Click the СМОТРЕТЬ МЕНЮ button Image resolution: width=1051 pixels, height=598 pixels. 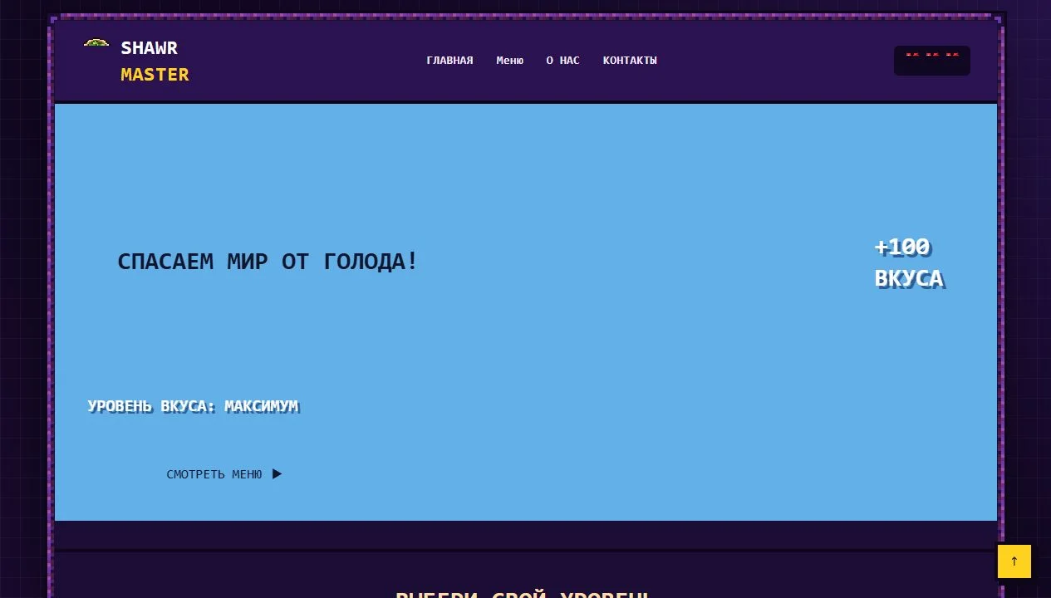pyautogui.click(x=224, y=474)
